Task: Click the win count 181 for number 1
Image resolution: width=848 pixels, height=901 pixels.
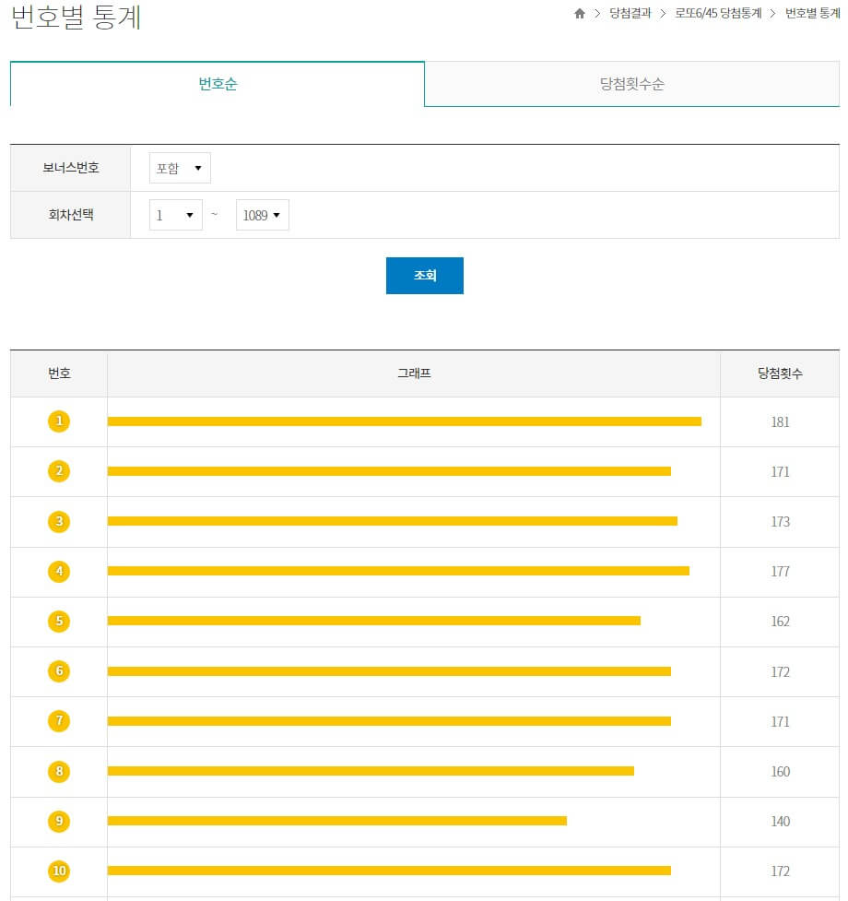Action: click(x=780, y=421)
